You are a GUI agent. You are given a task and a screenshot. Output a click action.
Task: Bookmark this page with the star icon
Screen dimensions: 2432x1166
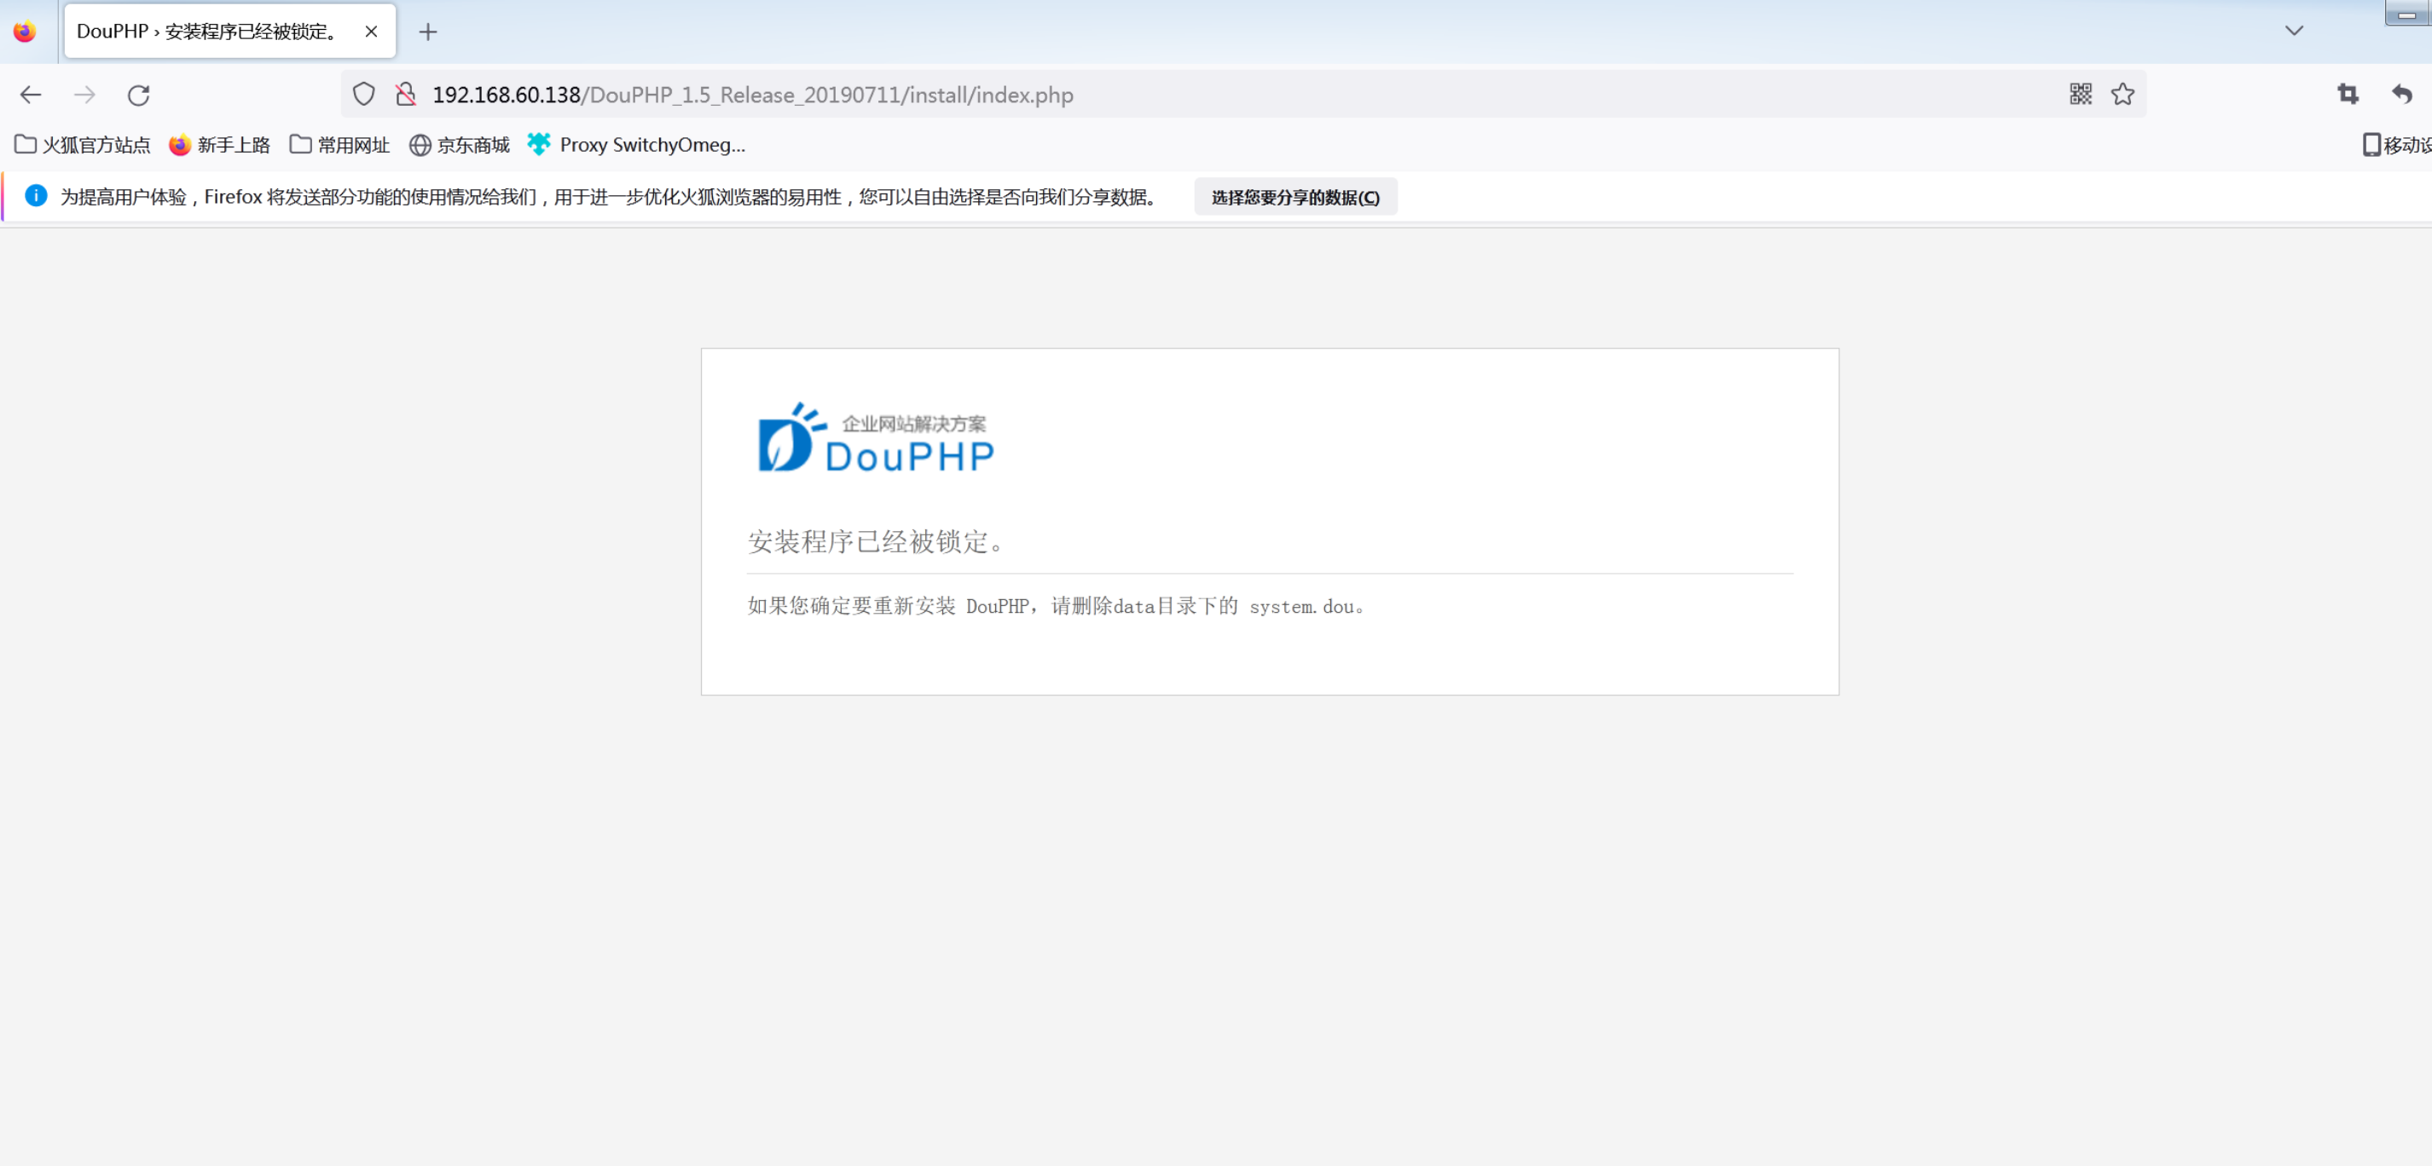point(2122,94)
